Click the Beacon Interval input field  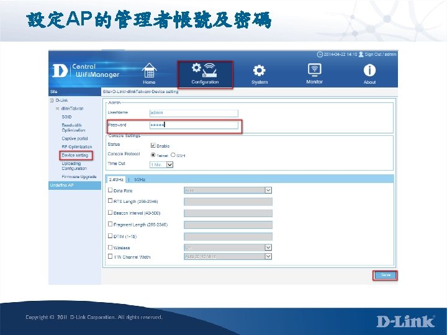click(x=228, y=213)
